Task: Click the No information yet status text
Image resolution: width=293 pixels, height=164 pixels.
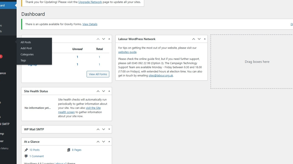Action: (38, 108)
